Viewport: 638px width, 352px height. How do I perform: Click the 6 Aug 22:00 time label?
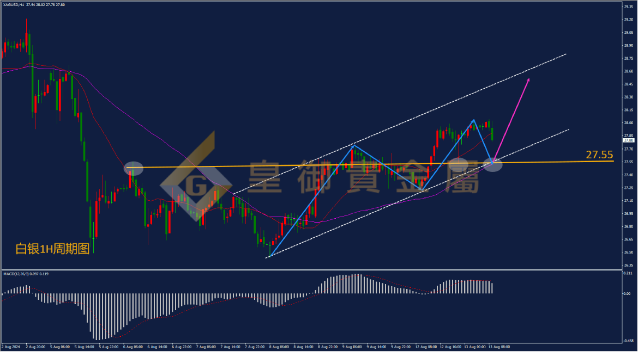click(x=182, y=347)
